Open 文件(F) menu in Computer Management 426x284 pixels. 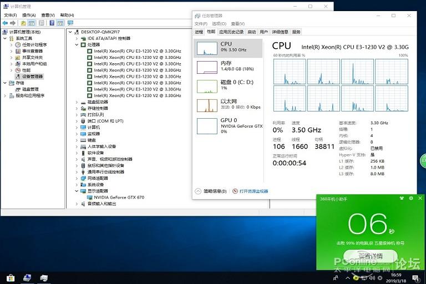coord(11,15)
